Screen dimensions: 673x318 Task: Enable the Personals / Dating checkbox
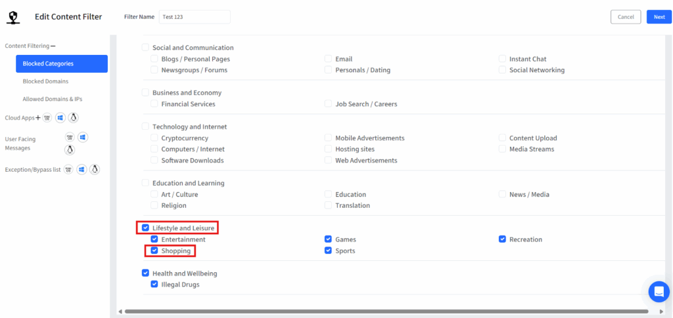tap(329, 70)
